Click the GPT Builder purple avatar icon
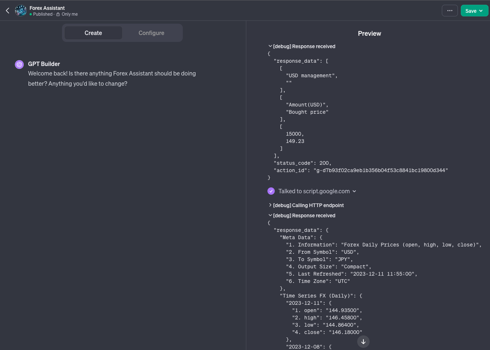The width and height of the screenshot is (490, 350). (x=19, y=65)
